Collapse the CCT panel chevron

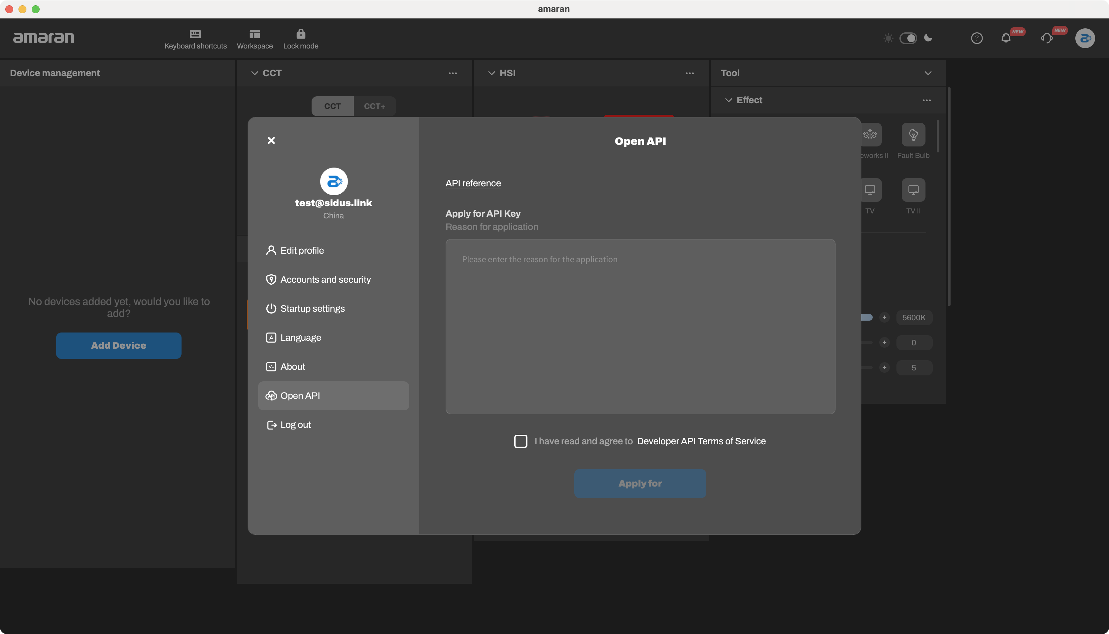click(x=254, y=73)
